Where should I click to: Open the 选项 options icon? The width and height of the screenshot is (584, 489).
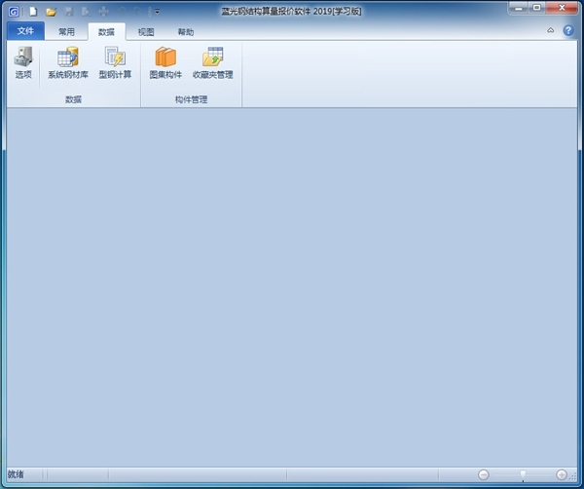coord(23,62)
